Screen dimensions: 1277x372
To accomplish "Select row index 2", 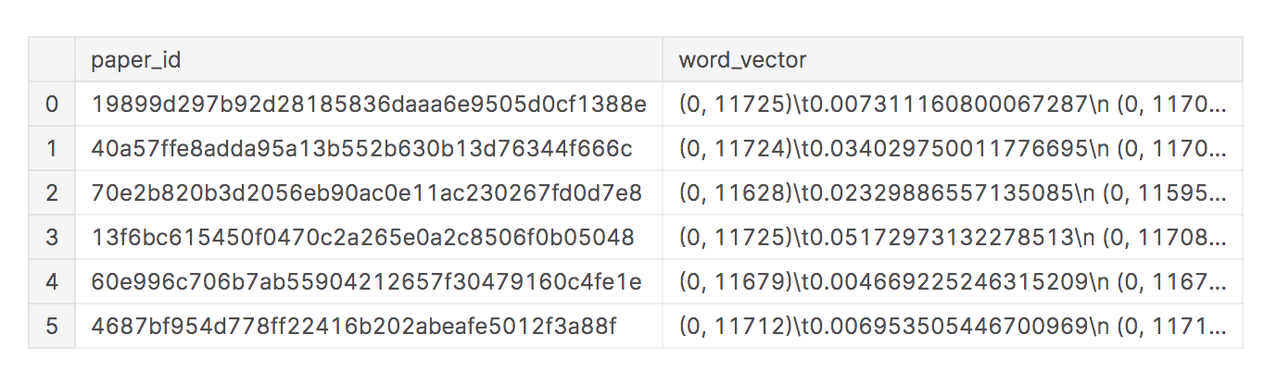I will tap(52, 193).
